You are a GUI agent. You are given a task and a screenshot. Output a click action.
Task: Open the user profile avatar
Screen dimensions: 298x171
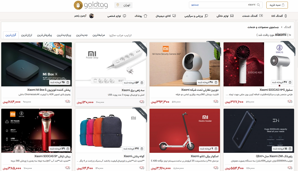coord(92,16)
